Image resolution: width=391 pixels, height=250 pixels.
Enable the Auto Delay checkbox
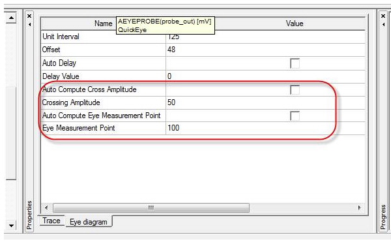pos(295,63)
